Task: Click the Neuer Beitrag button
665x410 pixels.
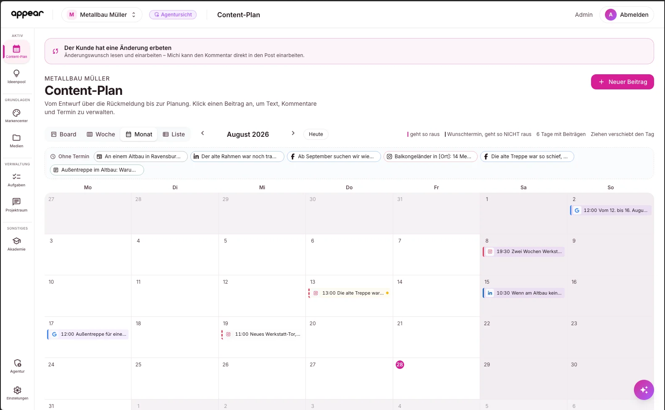Action: pyautogui.click(x=622, y=82)
